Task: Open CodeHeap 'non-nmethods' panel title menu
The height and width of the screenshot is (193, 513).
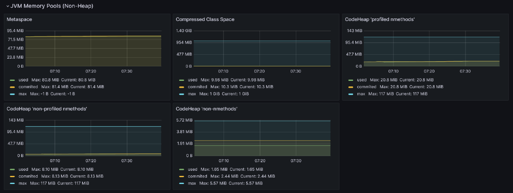Action: click(x=206, y=109)
